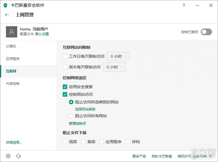Check 应用程序 download block checkbox

101,142
